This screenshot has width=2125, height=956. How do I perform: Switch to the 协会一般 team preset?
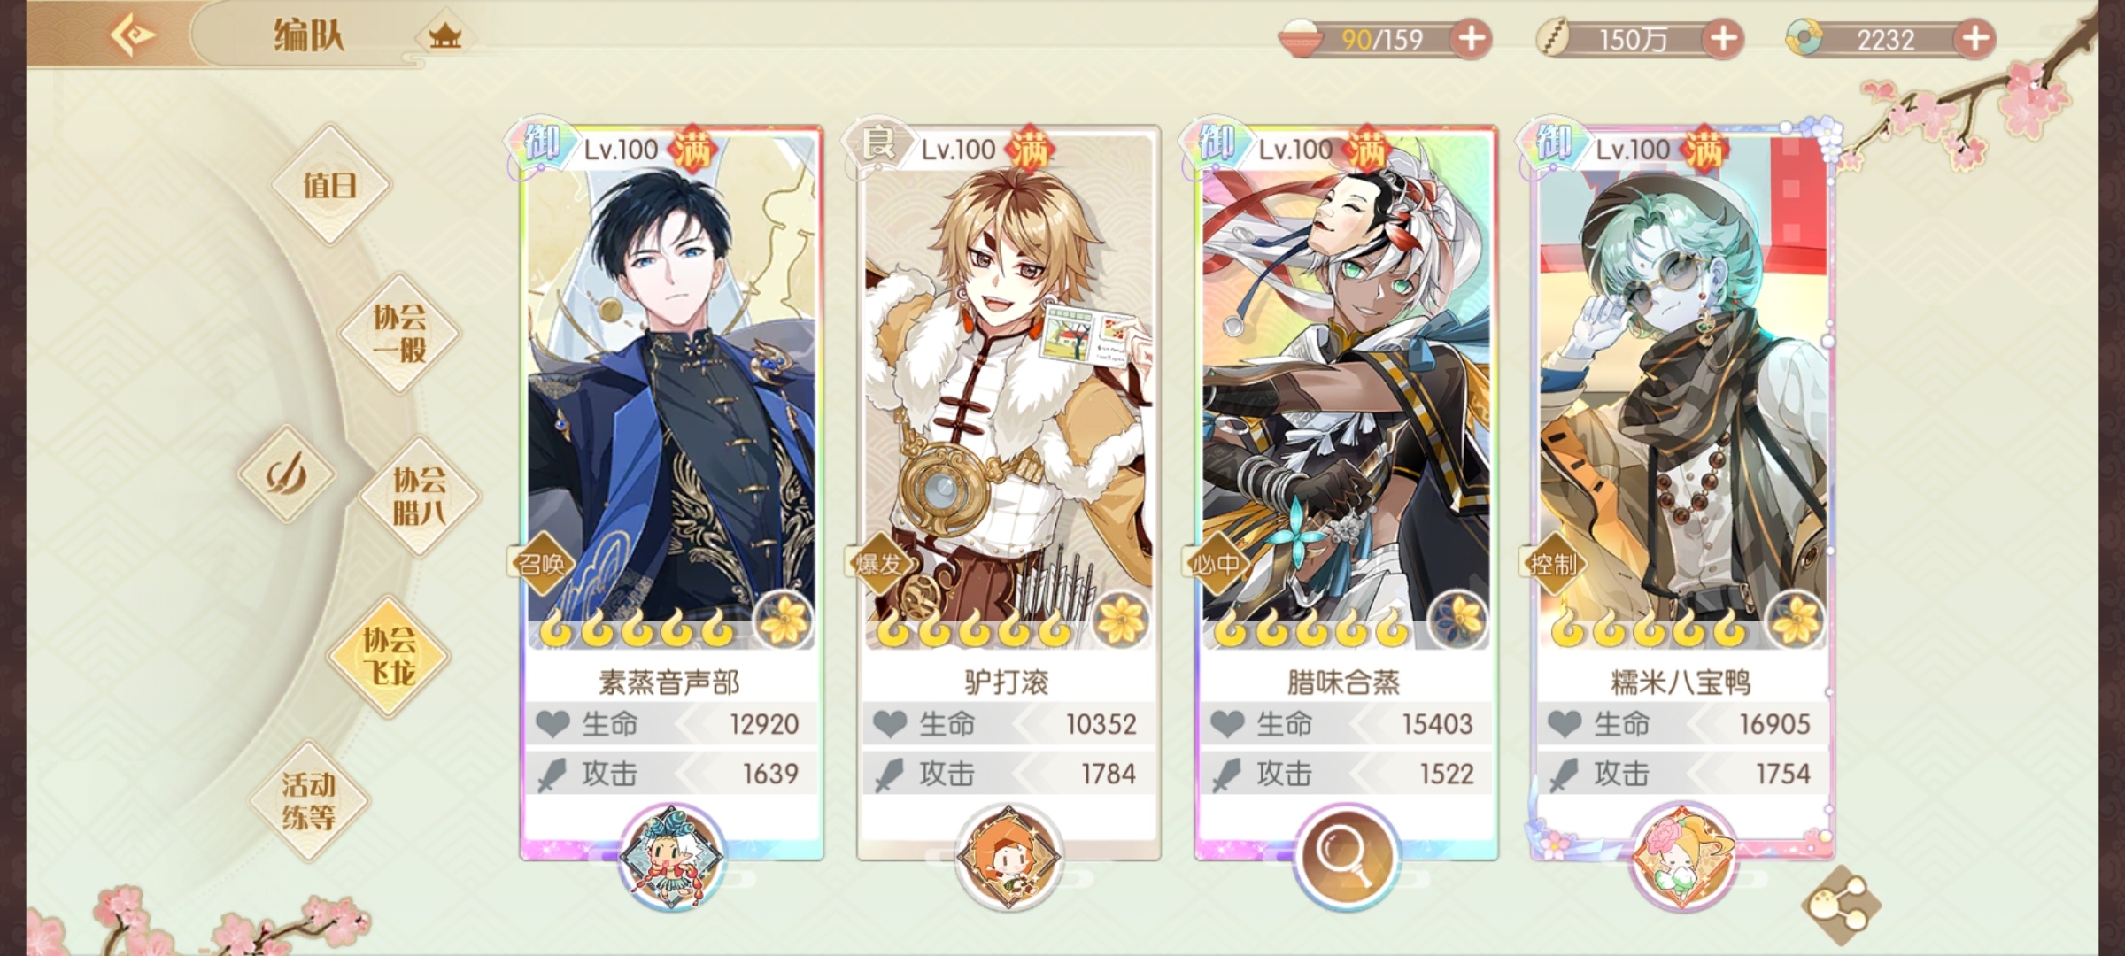point(399,333)
